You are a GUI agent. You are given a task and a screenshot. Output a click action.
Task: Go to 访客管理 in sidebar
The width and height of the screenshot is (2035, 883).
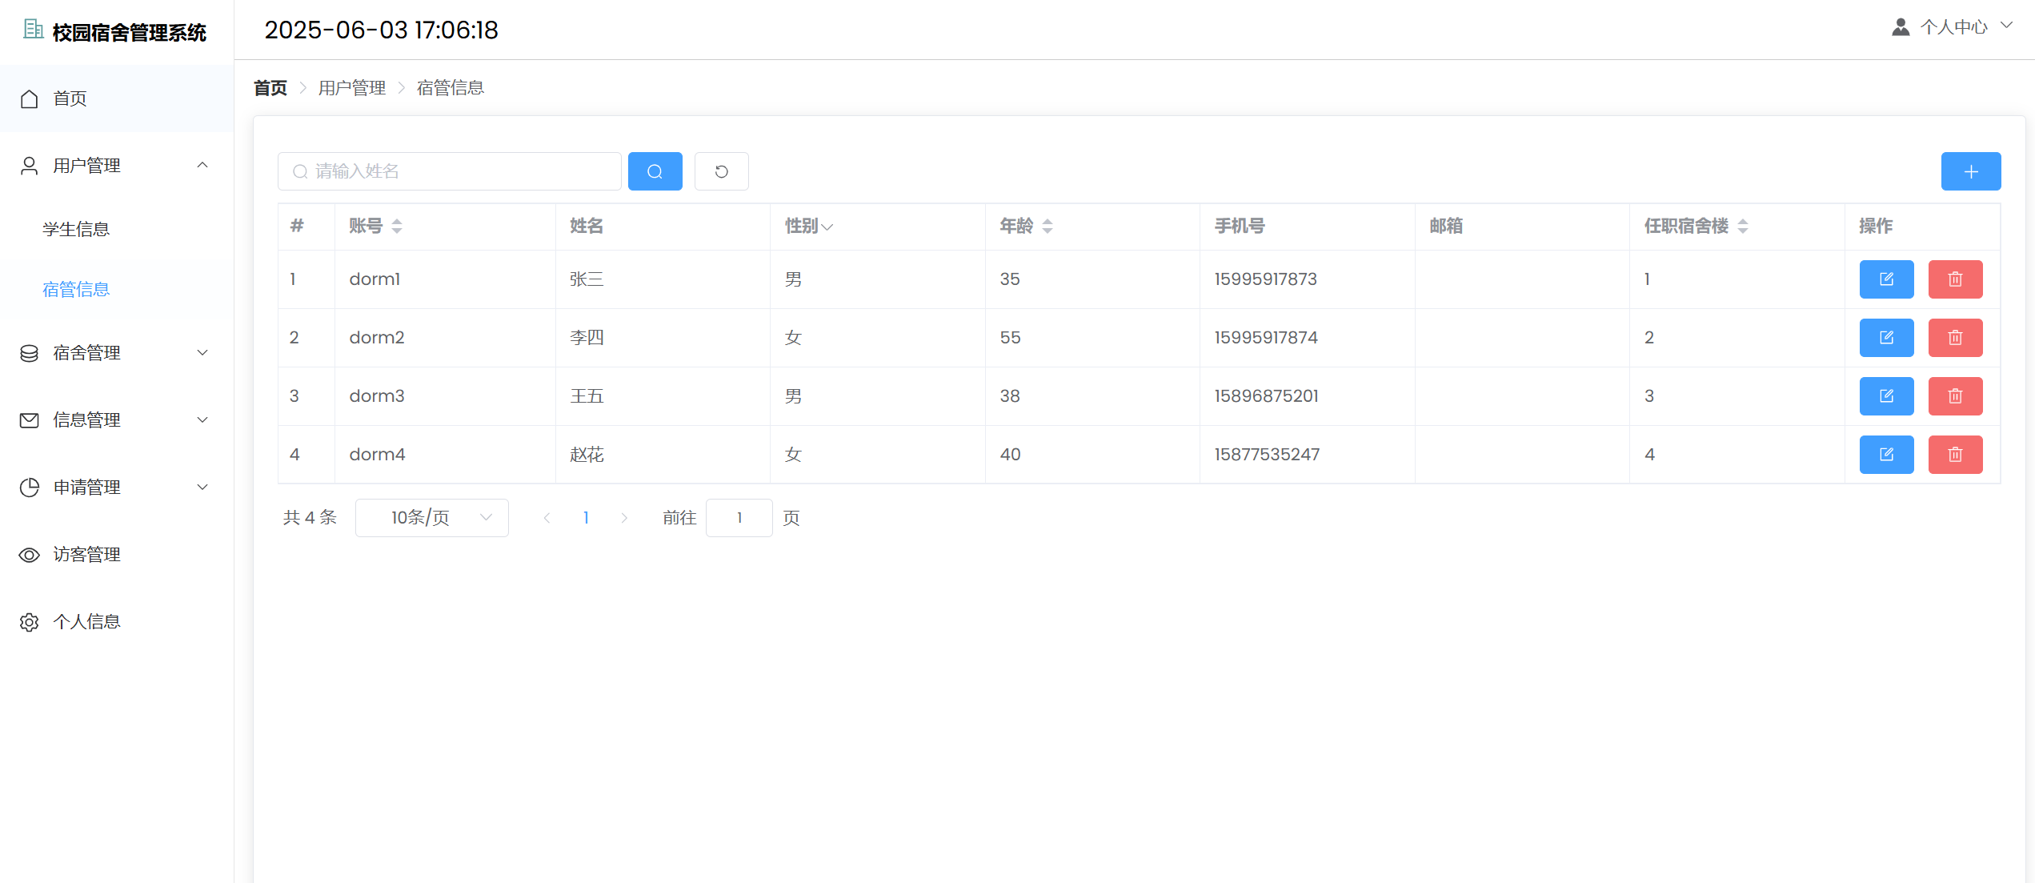click(86, 555)
